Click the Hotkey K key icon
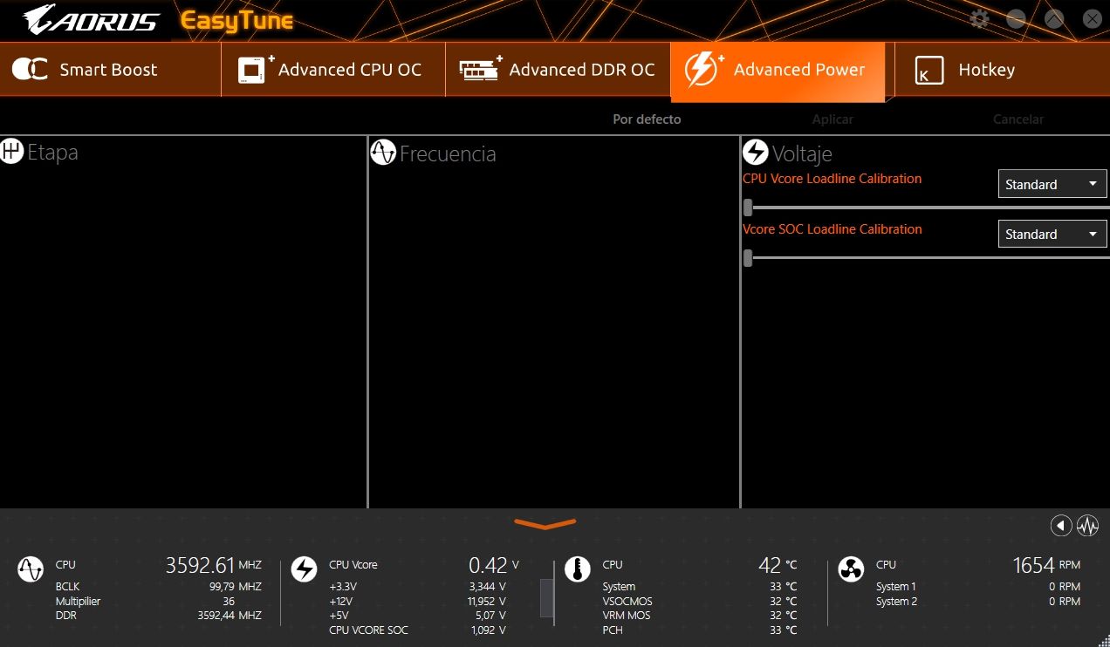 [929, 71]
